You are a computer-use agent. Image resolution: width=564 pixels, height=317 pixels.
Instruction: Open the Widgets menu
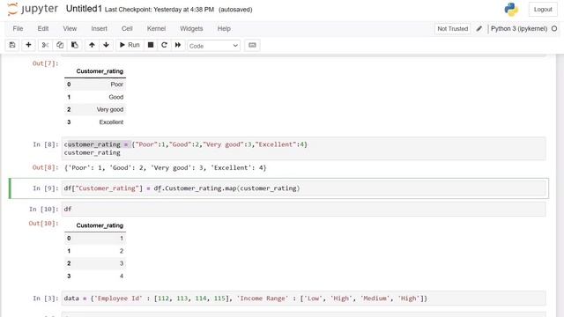(191, 29)
